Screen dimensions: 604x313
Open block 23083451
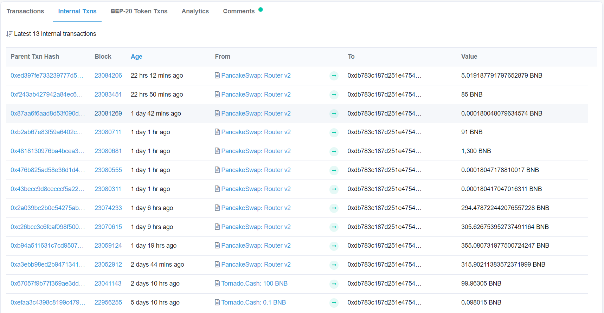point(108,94)
